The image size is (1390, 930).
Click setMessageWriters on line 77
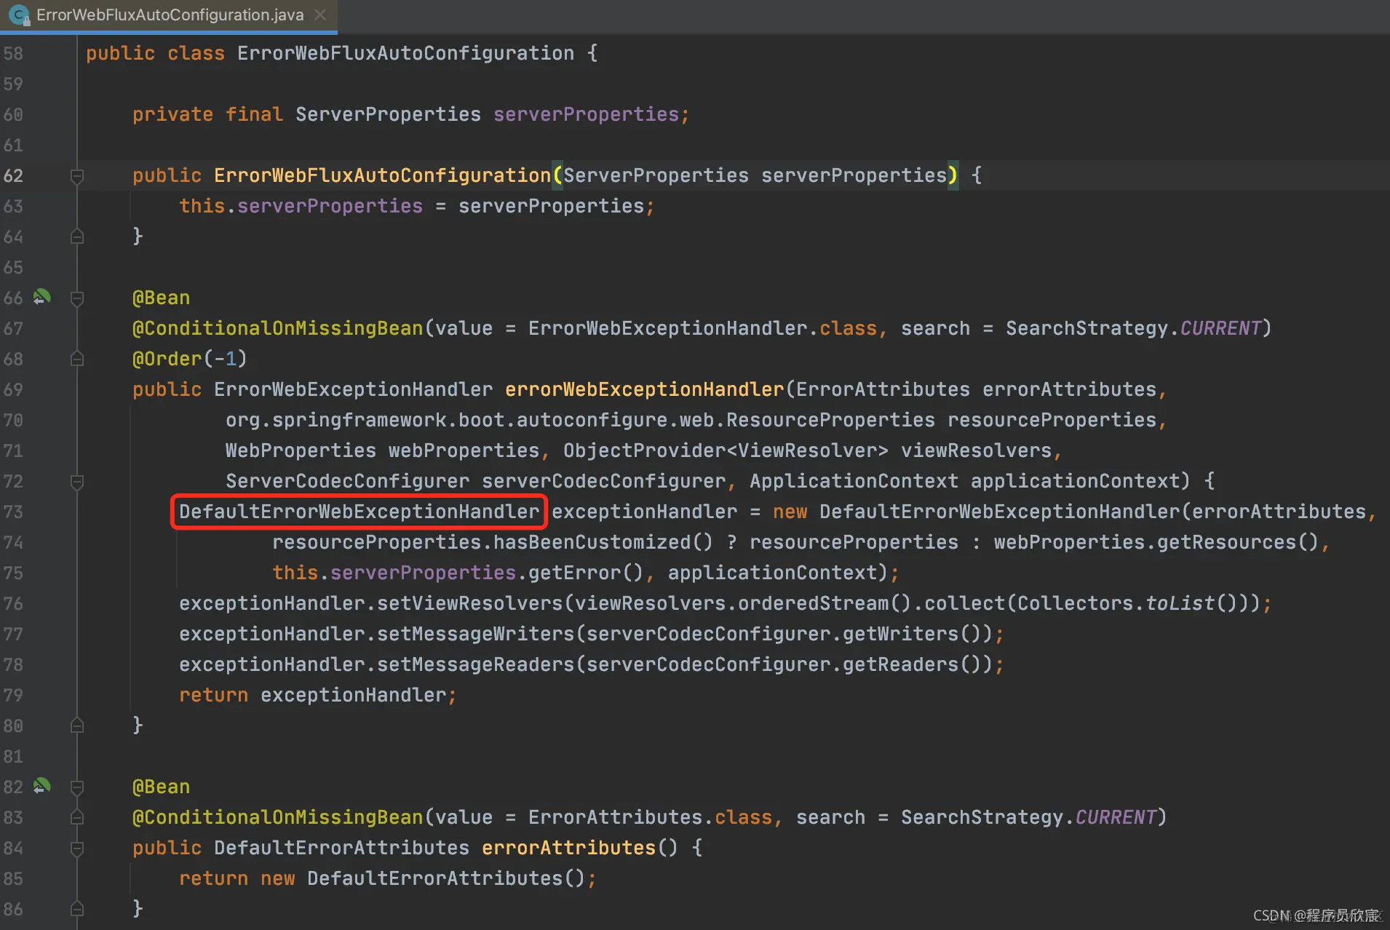475,634
